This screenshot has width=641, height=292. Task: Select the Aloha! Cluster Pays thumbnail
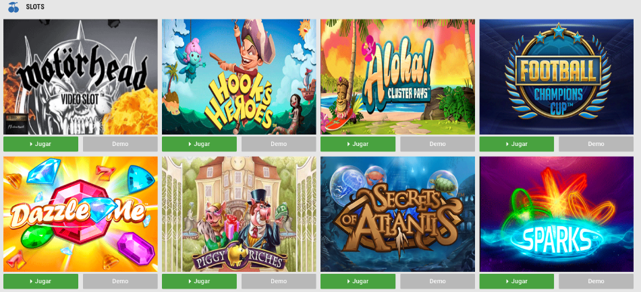click(398, 77)
